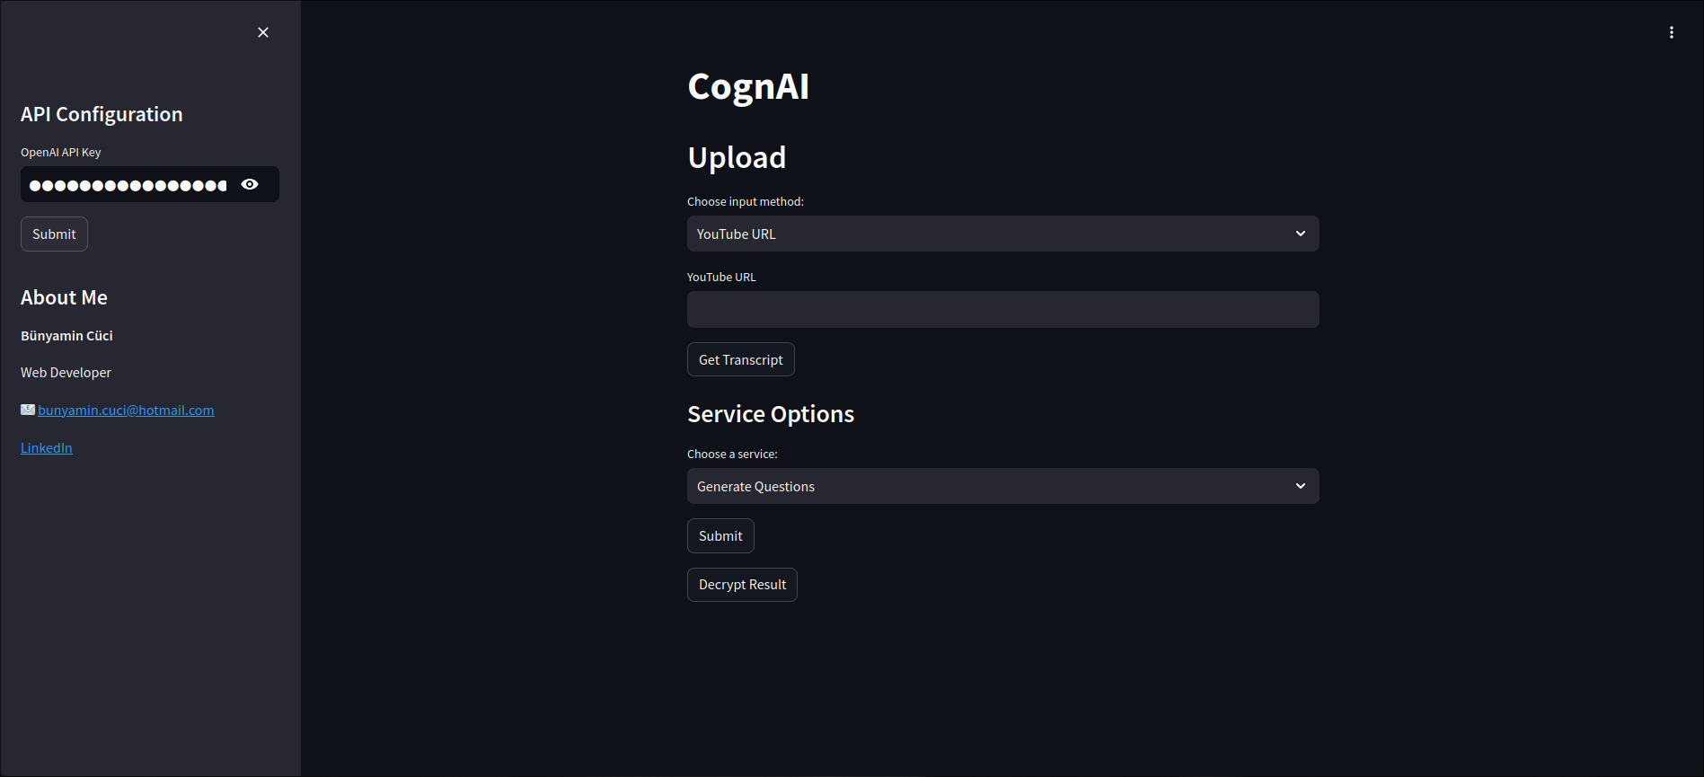
Task: Click the Service Options heading
Action: click(x=771, y=414)
